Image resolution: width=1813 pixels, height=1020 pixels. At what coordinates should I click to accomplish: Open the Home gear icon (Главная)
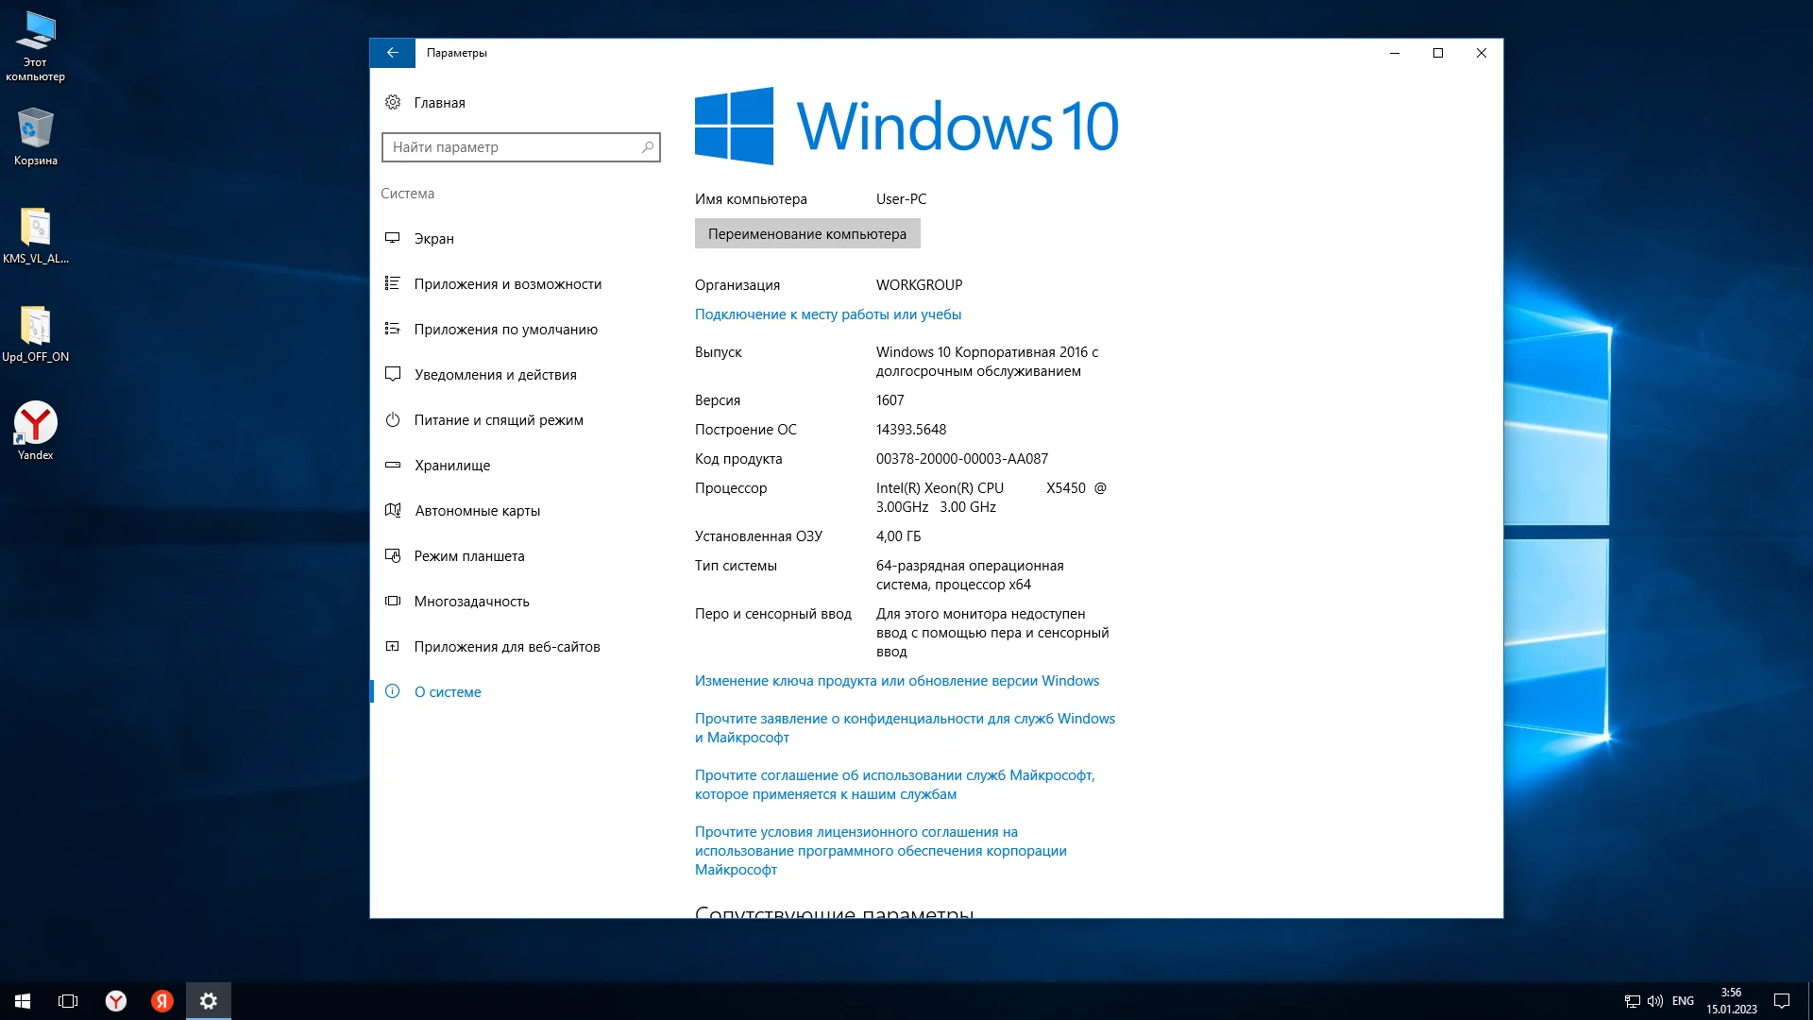(393, 102)
